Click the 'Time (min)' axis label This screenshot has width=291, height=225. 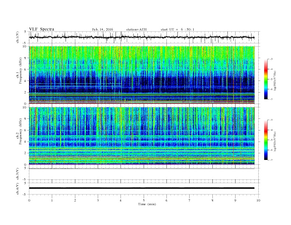click(147, 204)
